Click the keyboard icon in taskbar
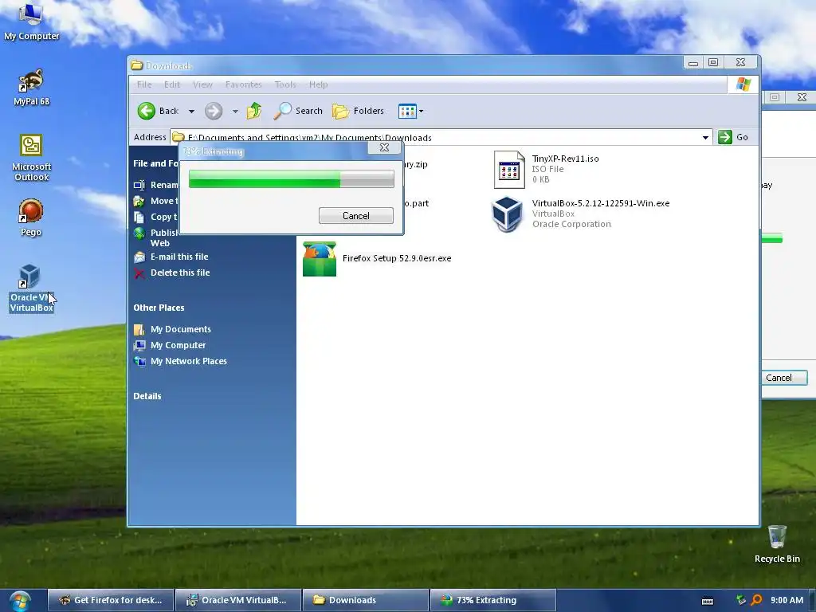The width and height of the screenshot is (816, 612). point(708,601)
